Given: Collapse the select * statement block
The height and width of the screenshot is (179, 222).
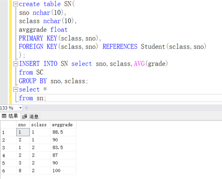Looking at the screenshot, I should point(16,89).
